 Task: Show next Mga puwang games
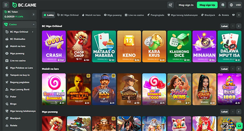click(239, 112)
